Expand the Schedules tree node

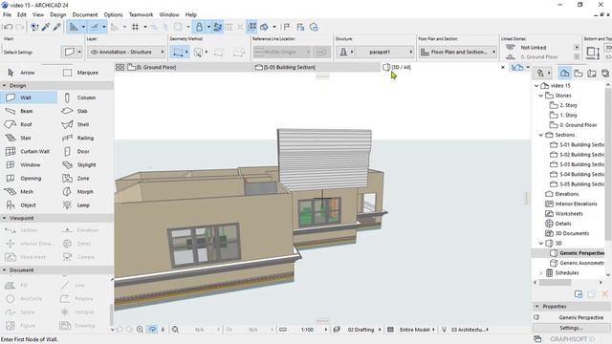click(541, 273)
